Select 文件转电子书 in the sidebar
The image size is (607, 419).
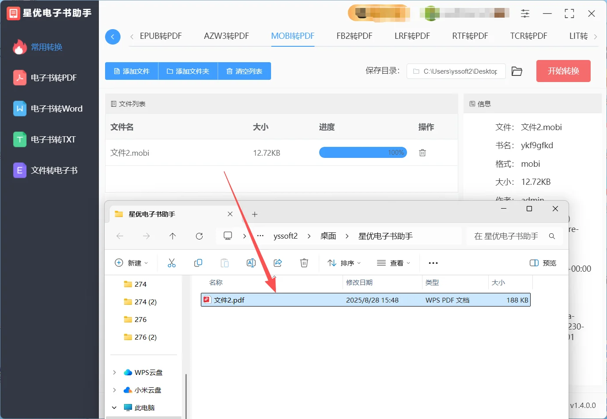45,171
